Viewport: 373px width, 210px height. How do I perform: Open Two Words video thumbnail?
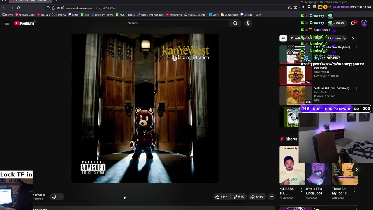point(295,75)
